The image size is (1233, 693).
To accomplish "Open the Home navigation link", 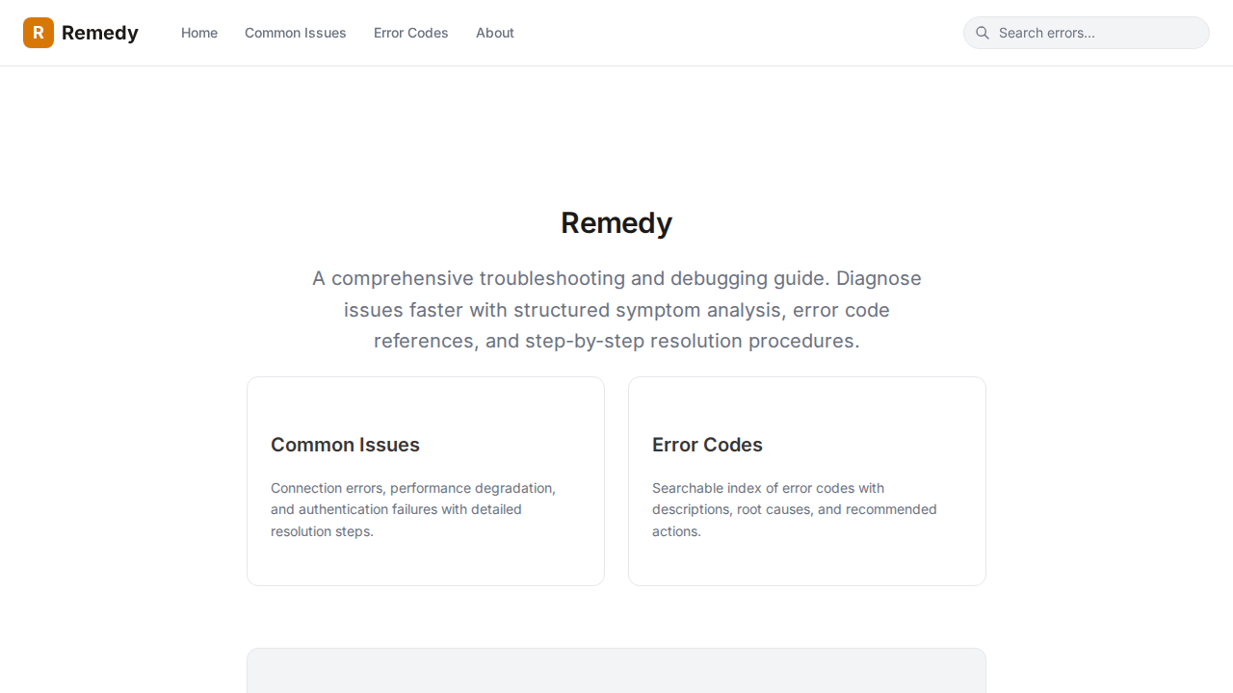I will pyautogui.click(x=199, y=33).
